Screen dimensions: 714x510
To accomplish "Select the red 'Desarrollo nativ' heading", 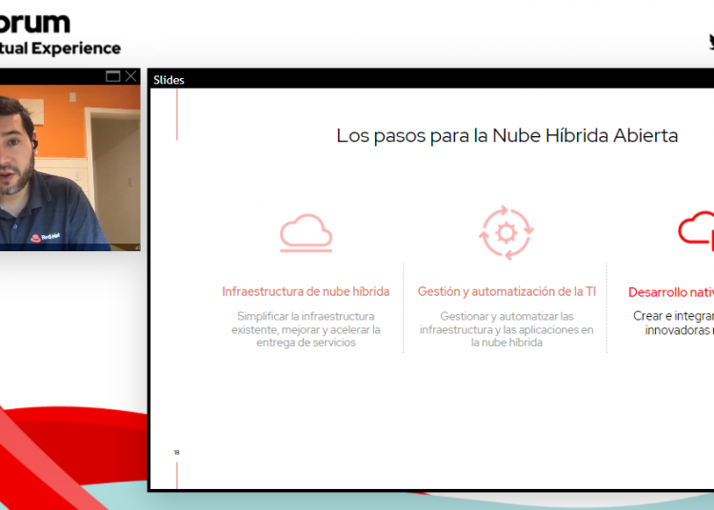I will click(x=671, y=292).
